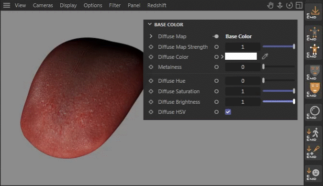Click Diffuse Brightness keyframe diamond
323x186 pixels.
(x=151, y=102)
